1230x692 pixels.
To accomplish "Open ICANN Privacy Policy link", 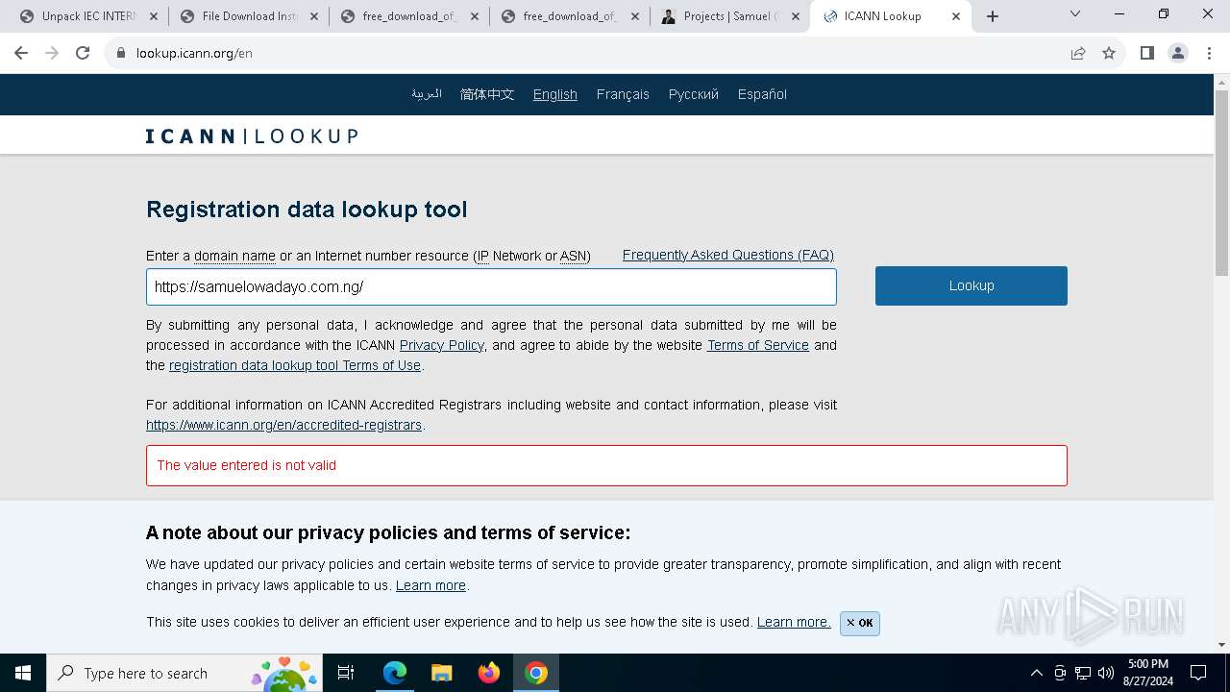I will (442, 345).
